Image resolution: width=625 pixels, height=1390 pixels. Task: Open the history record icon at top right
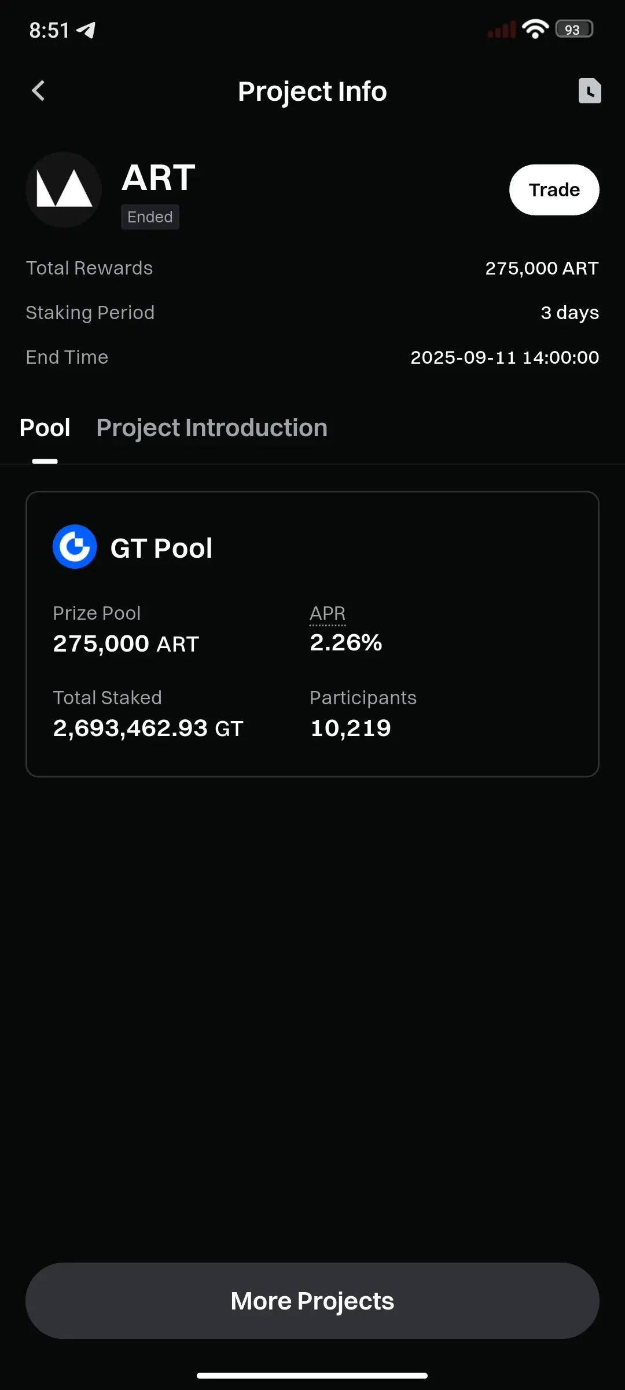(590, 91)
